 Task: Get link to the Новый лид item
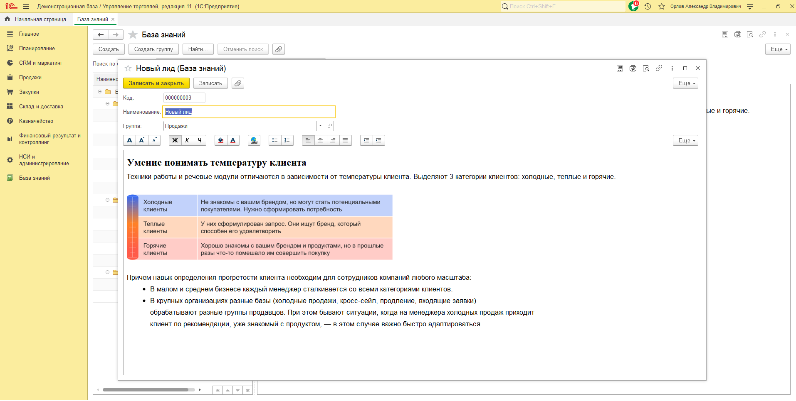(x=659, y=68)
